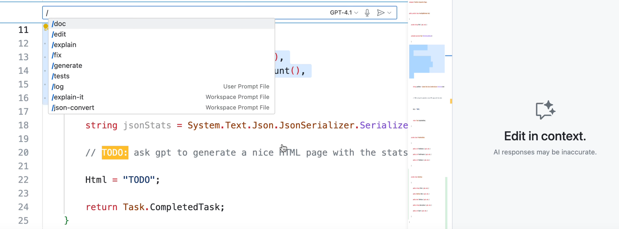Expand the send options chevron
619x229 pixels.
pos(390,13)
